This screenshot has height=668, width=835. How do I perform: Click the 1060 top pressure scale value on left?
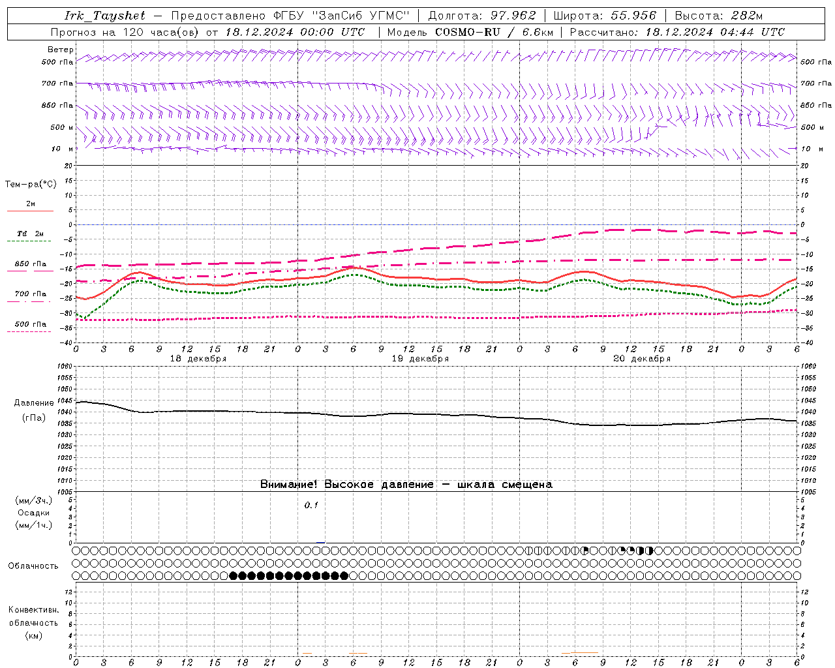click(65, 367)
